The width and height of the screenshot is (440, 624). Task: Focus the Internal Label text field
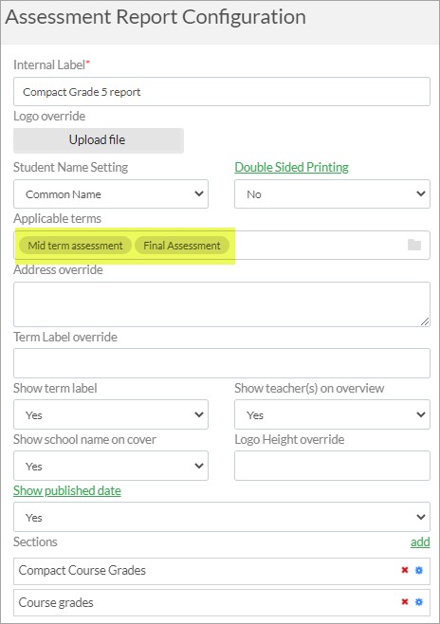click(222, 92)
